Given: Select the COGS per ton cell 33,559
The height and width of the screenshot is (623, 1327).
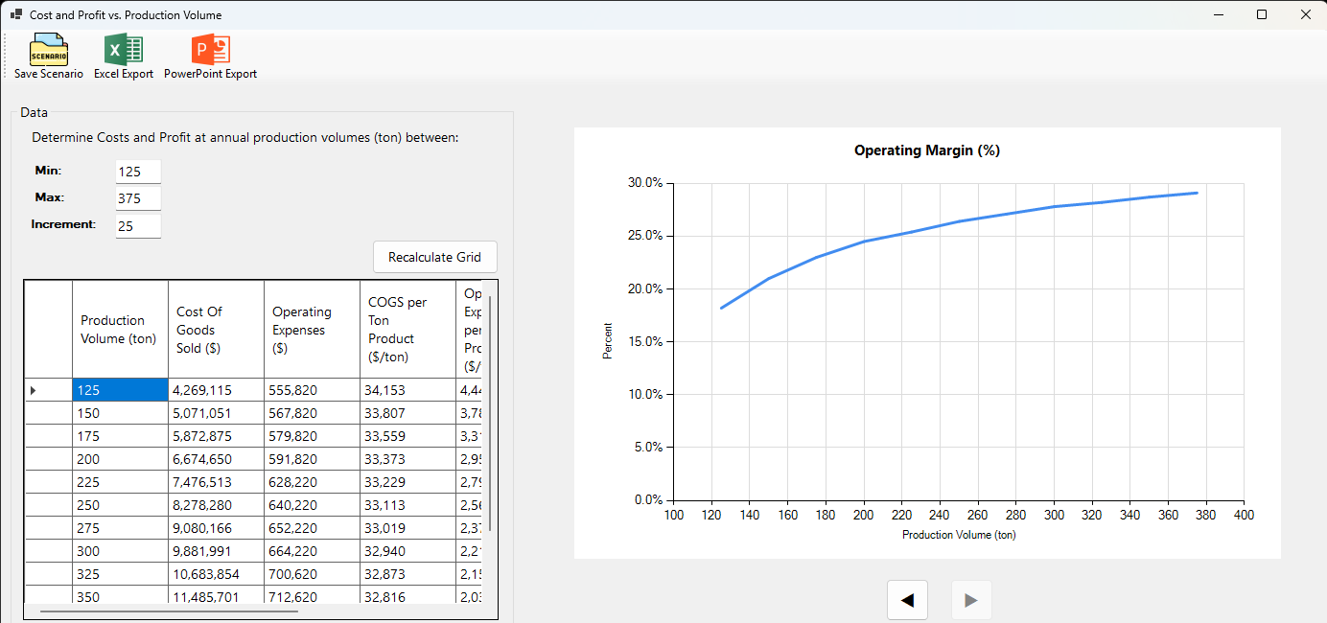Looking at the screenshot, I should (x=407, y=436).
